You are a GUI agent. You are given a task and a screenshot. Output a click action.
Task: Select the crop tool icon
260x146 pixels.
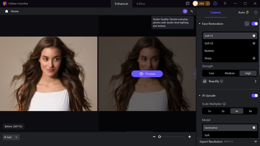tap(192, 11)
